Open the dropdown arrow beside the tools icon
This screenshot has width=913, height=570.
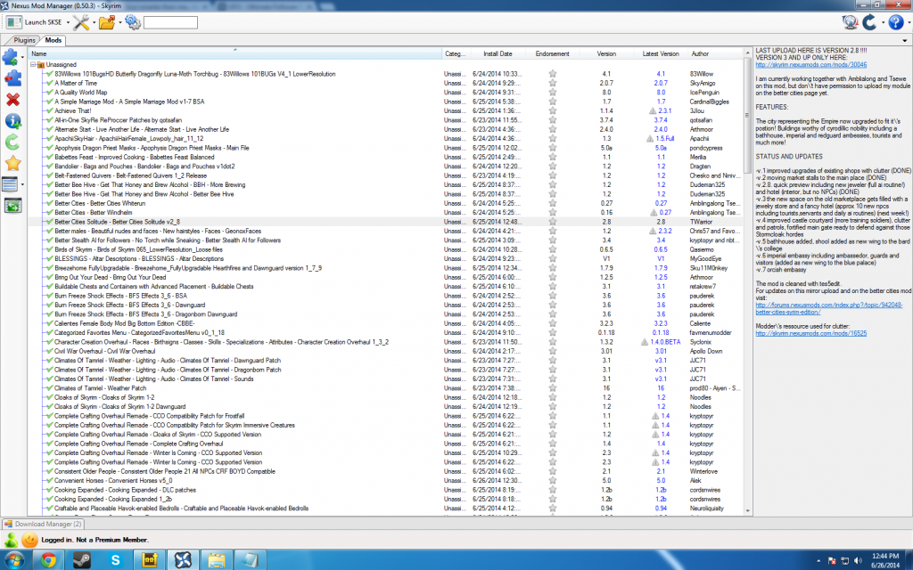pos(91,22)
